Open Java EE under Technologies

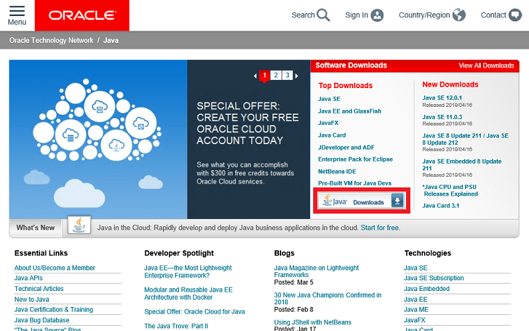[415, 300]
